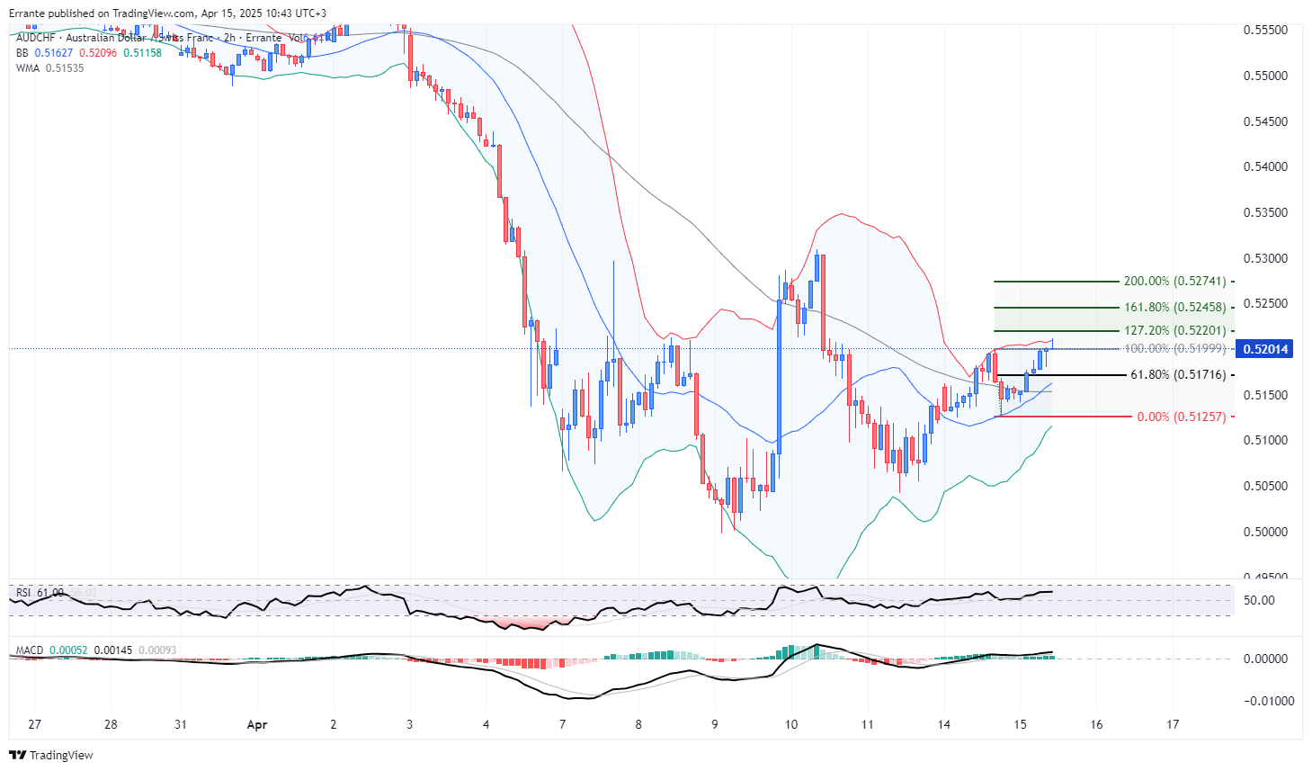Click the 0.55000 price axis label
1312x771 pixels.
point(1264,76)
